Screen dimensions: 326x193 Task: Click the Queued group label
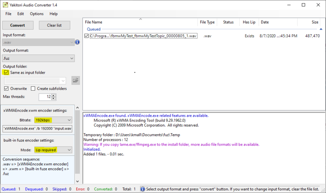94,29
